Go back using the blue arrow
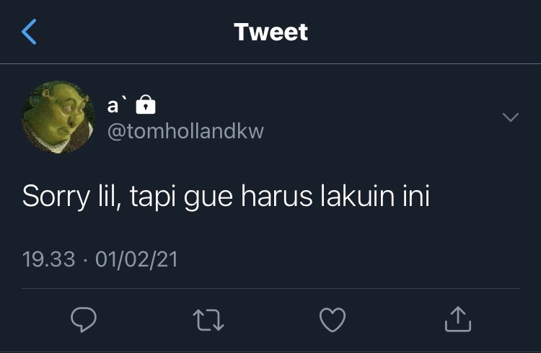The height and width of the screenshot is (353, 541). point(29,32)
